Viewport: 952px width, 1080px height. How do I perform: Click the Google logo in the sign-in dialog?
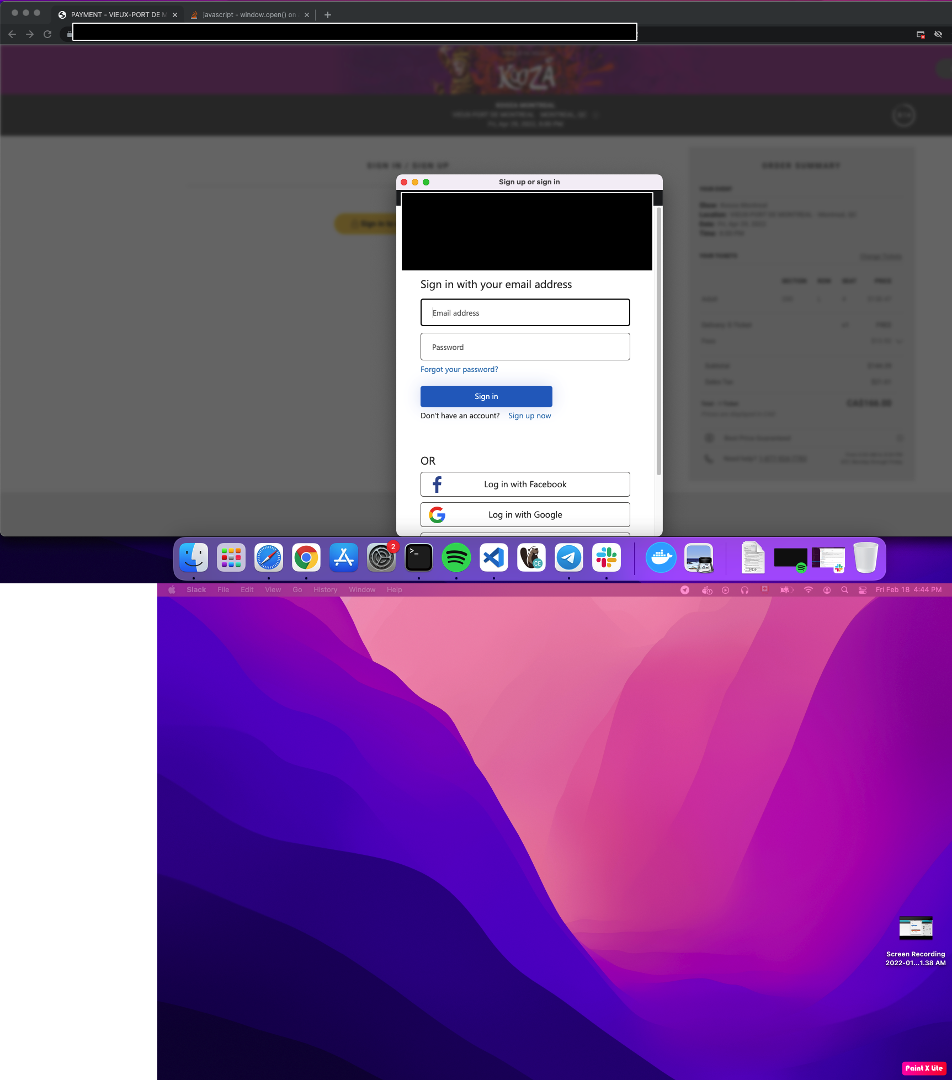pos(437,514)
